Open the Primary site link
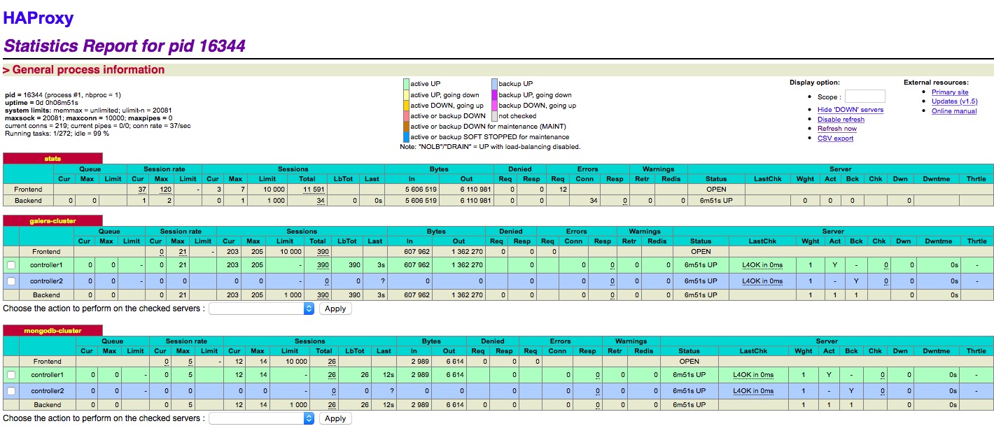The image size is (994, 433). (x=950, y=92)
